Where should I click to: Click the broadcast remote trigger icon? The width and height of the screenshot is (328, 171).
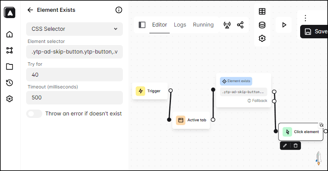coord(227,25)
